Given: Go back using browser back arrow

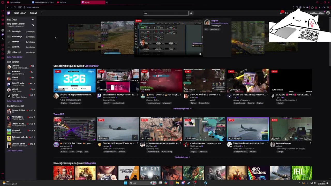Looking at the screenshot, I should (x=8, y=7).
